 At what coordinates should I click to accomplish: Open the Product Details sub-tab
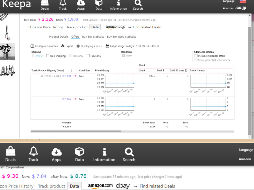click(59, 37)
